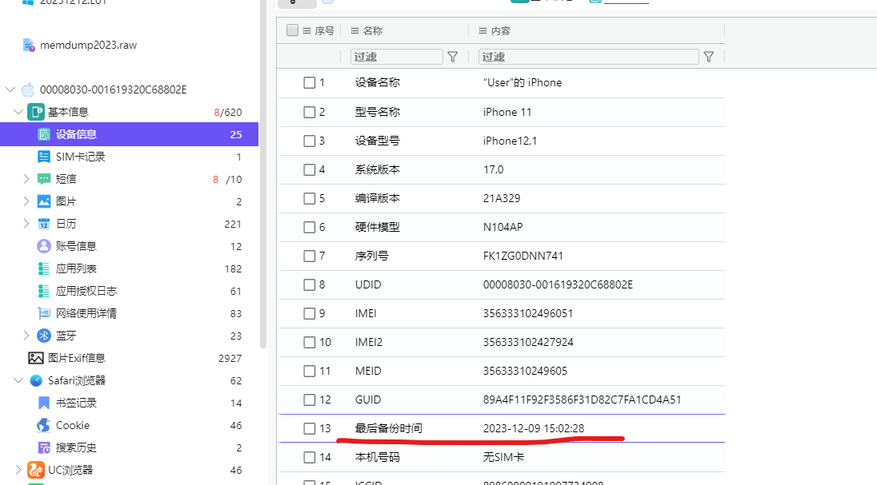Screen dimensions: 877x485
Task: Click the 序号 column menu icon
Action: click(306, 30)
